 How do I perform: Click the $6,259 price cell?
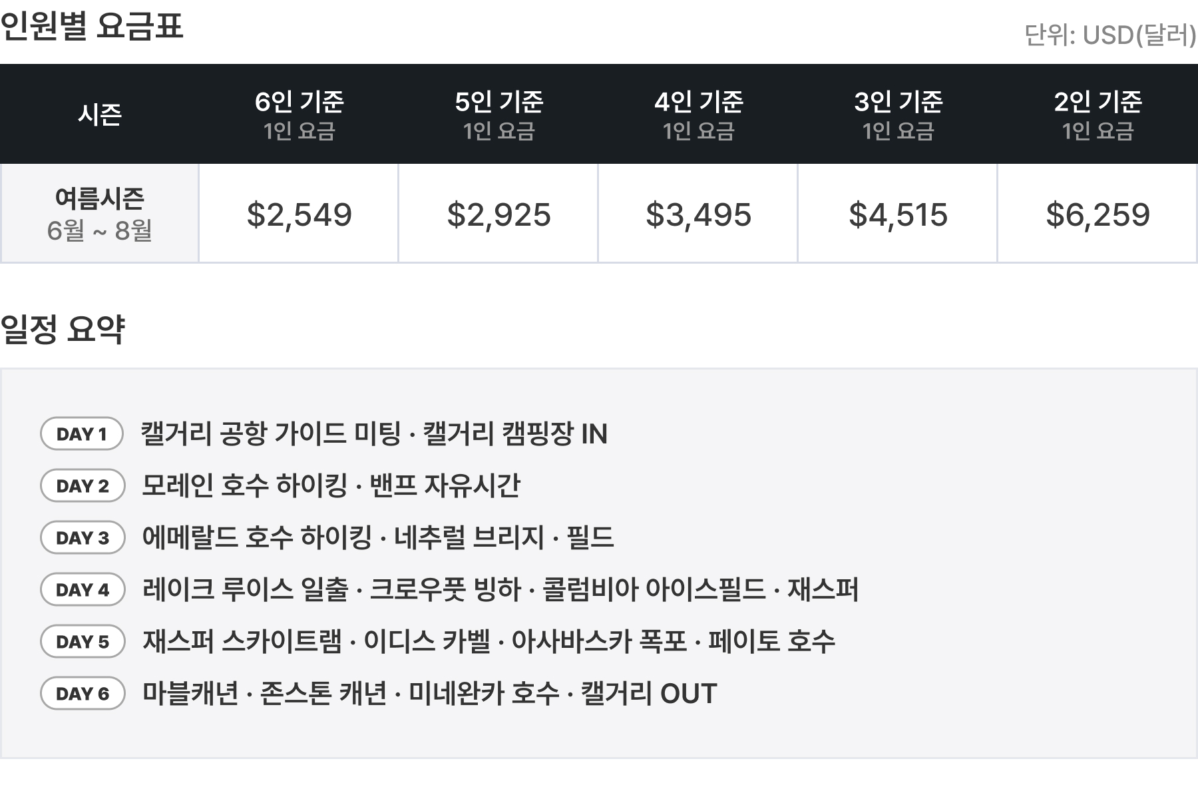pos(1098,214)
